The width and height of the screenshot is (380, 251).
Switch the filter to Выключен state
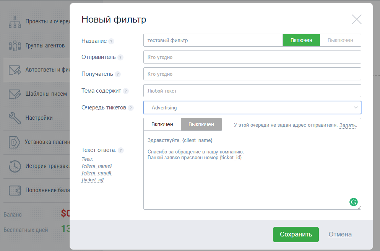tap(340, 40)
